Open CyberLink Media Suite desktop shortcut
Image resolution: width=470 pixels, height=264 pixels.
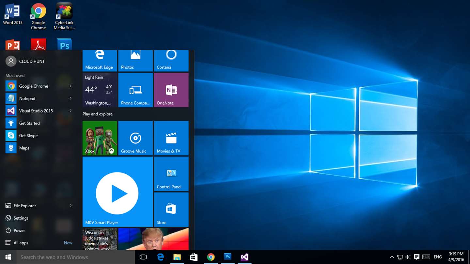[64, 16]
